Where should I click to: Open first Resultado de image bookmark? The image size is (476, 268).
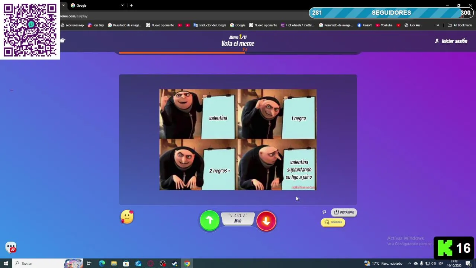[125, 25]
